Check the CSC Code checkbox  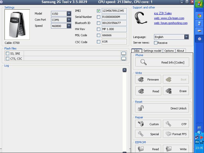pyautogui.click(x=98, y=42)
